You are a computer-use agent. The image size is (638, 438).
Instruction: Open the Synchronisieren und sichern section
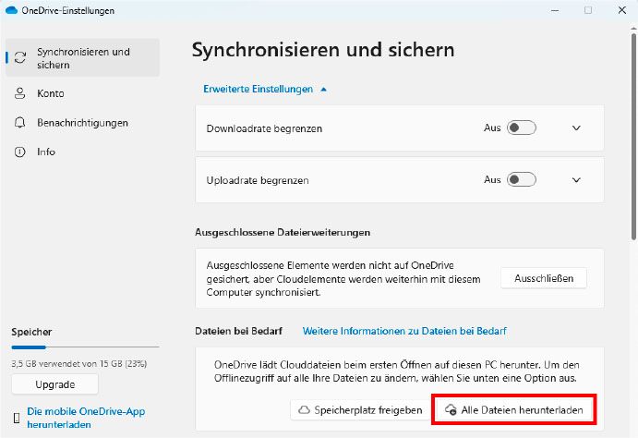click(82, 58)
